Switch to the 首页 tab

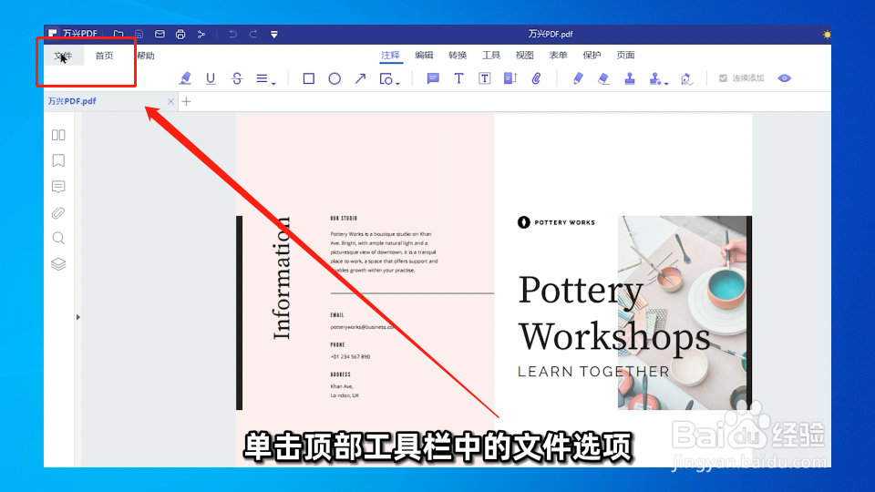(x=104, y=56)
